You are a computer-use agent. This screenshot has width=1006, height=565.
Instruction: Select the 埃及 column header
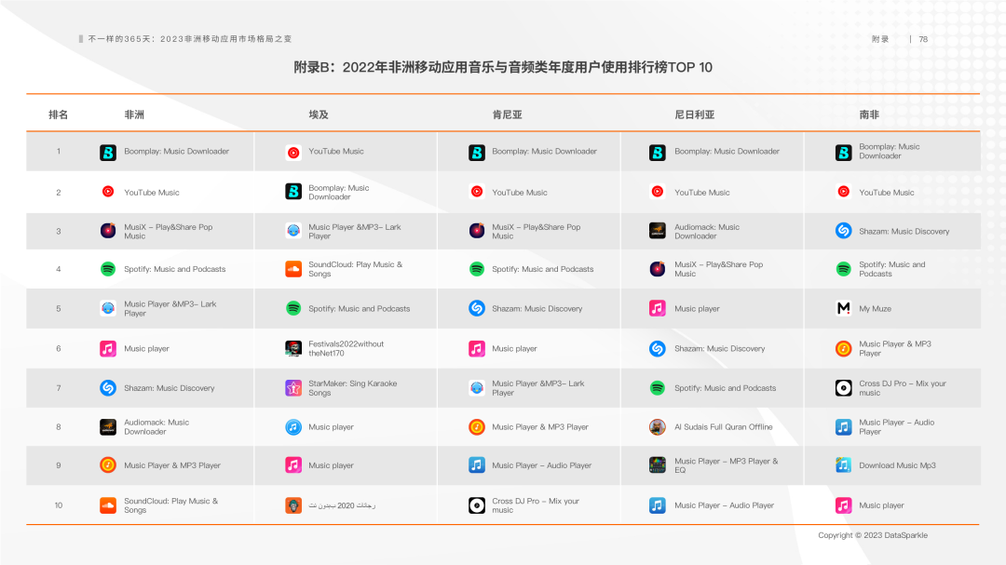319,114
